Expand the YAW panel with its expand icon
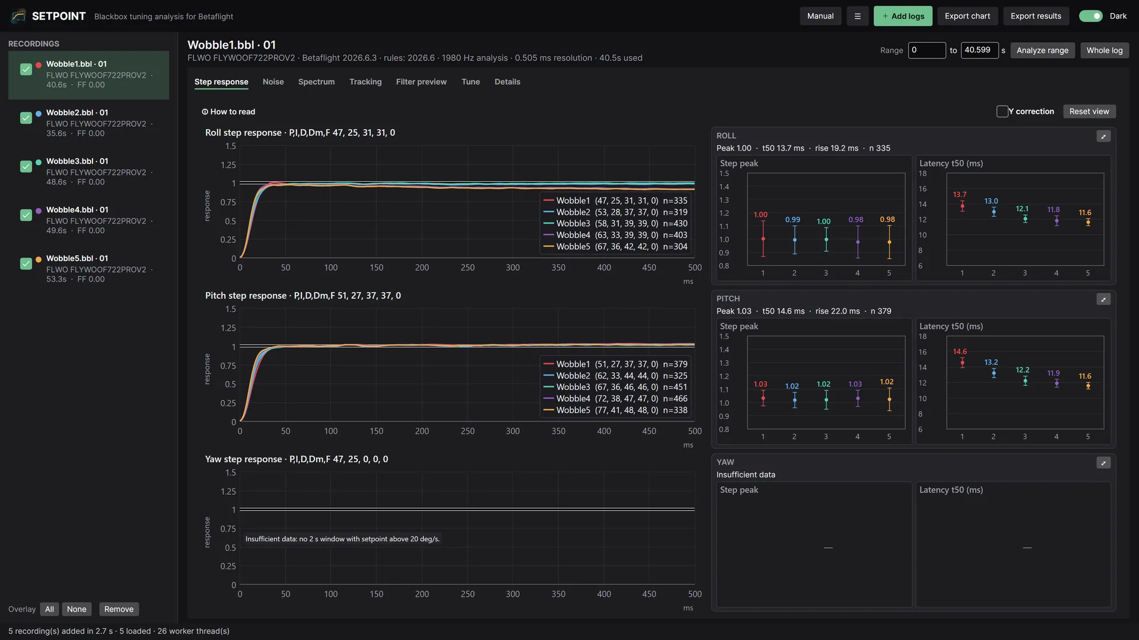This screenshot has height=640, width=1139. (x=1103, y=463)
